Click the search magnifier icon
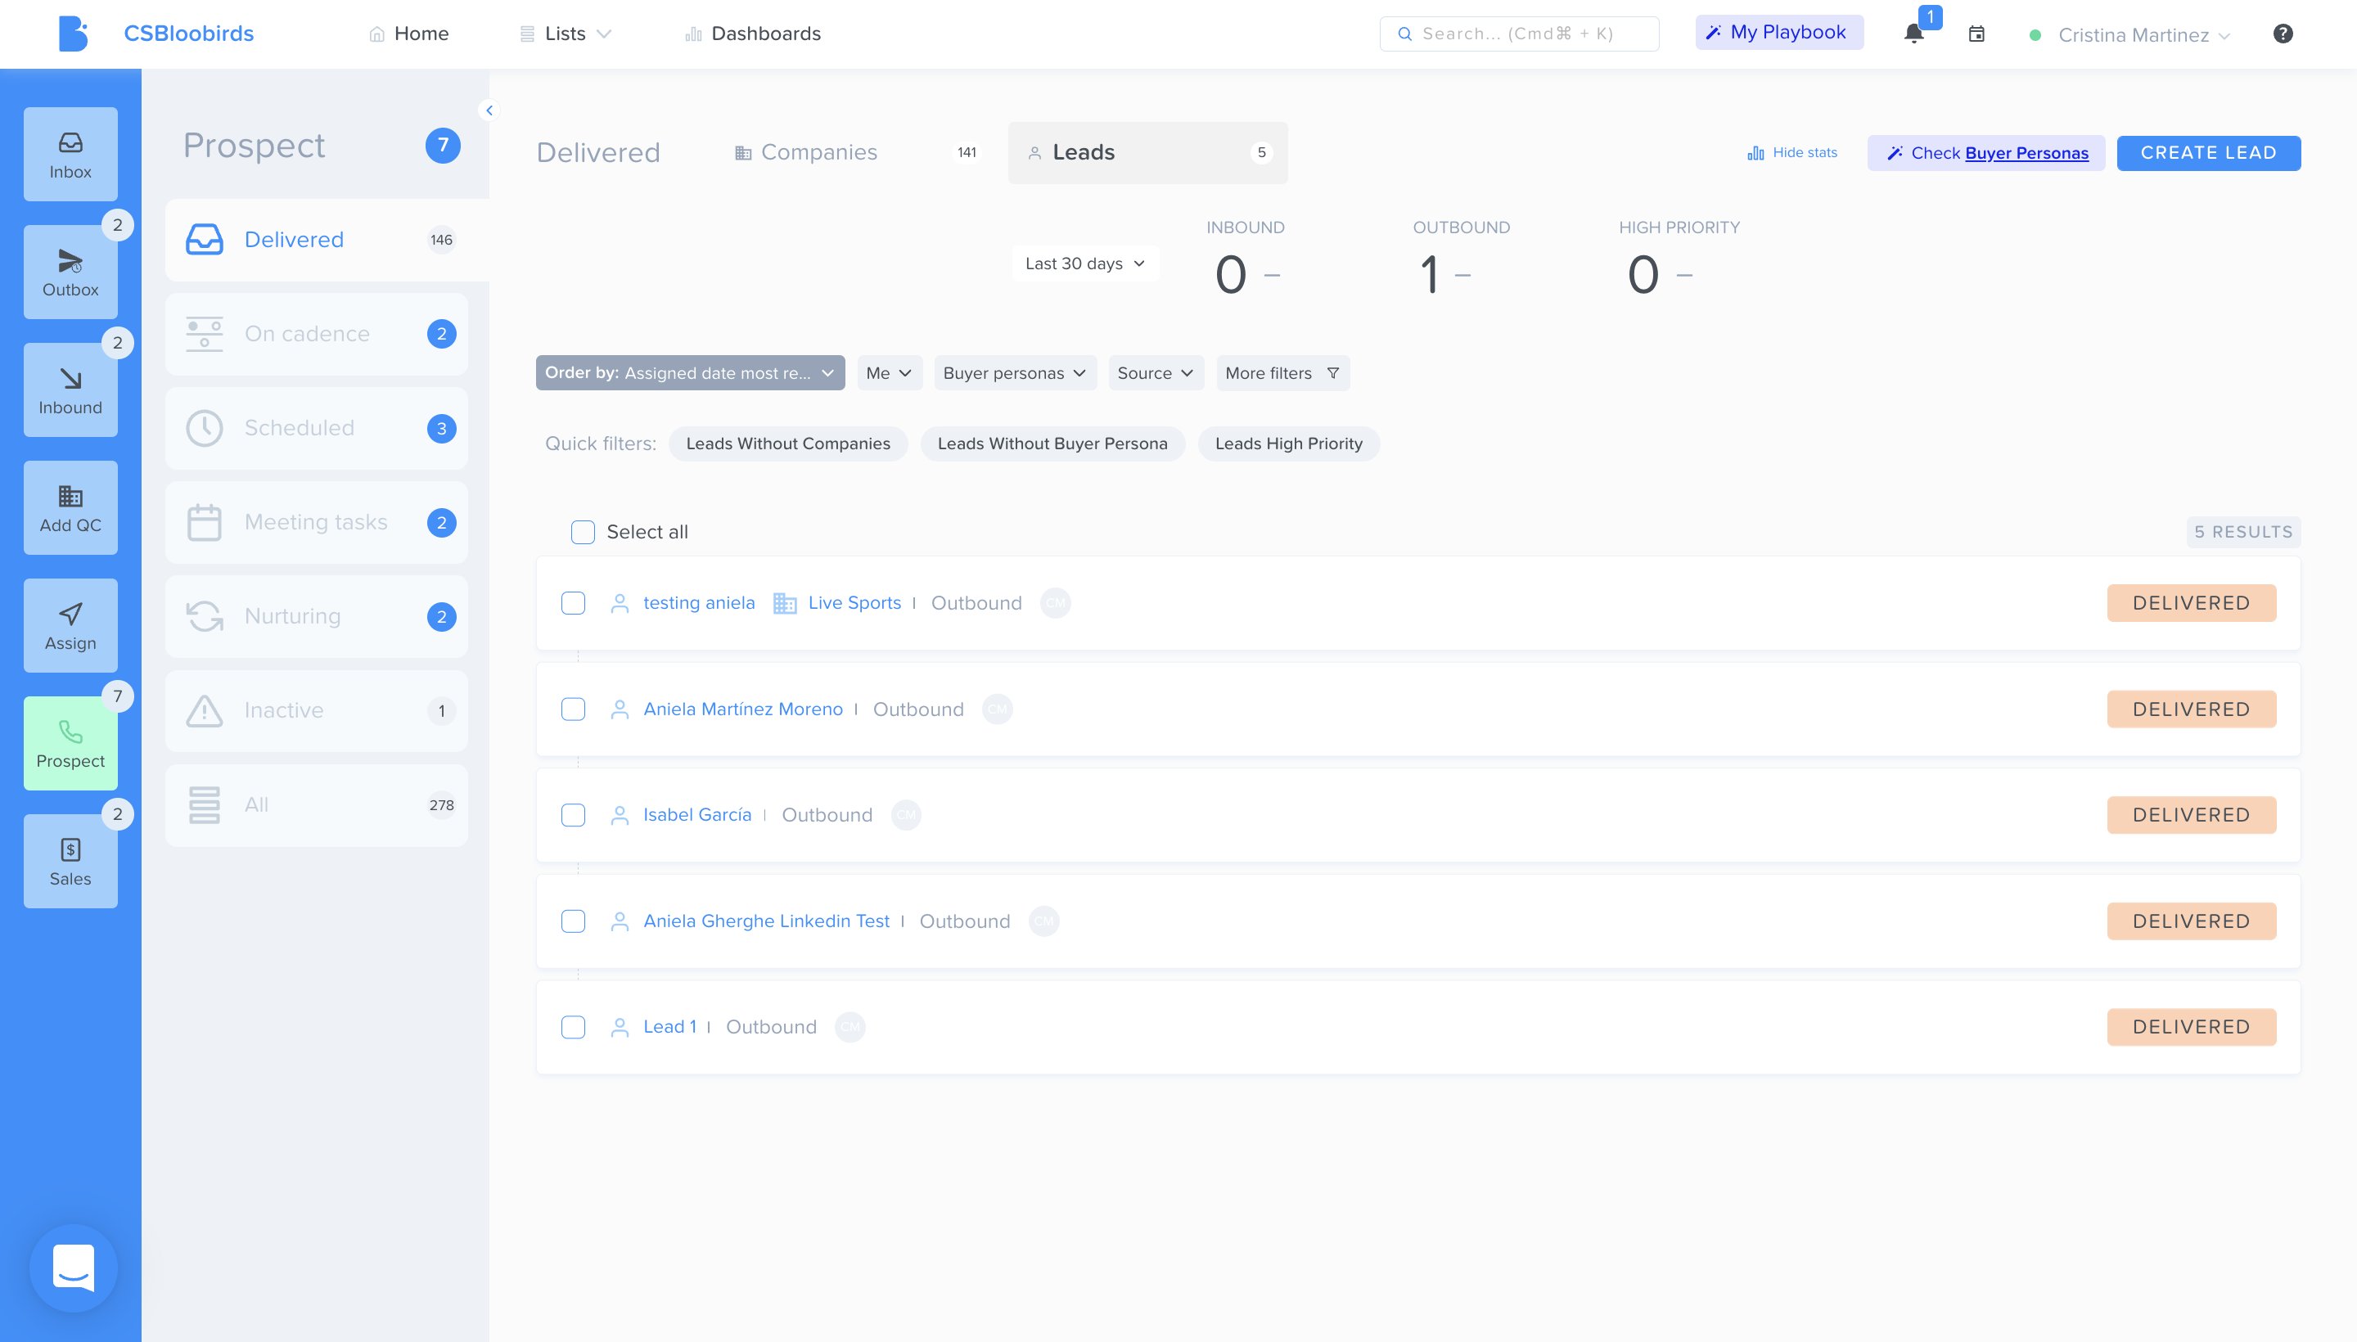The width and height of the screenshot is (2357, 1342). point(1405,34)
